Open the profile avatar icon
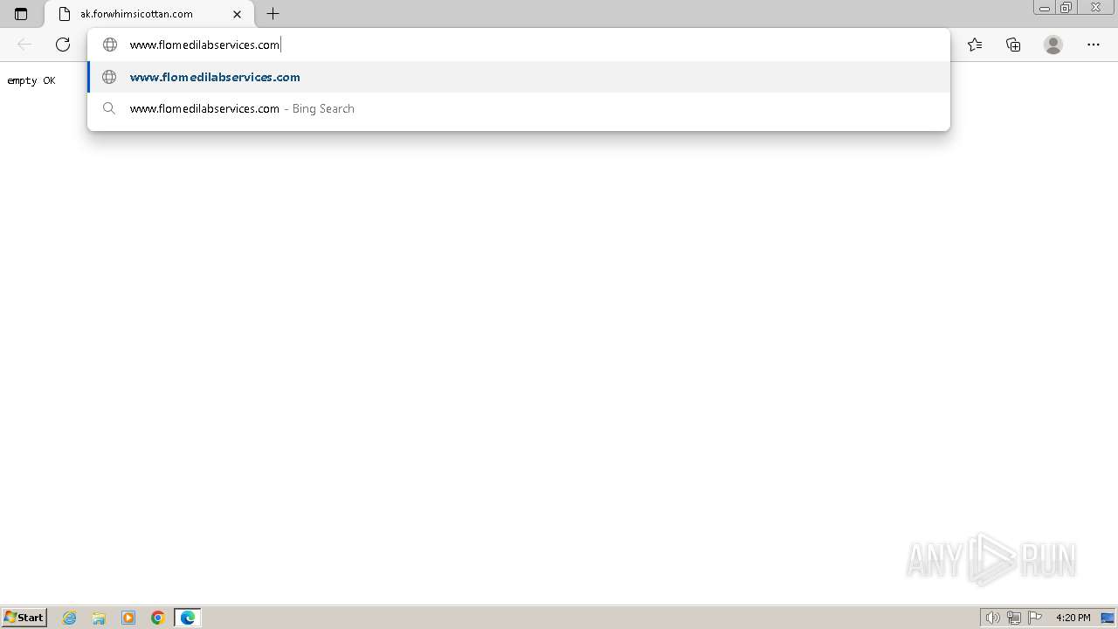1118x629 pixels. pyautogui.click(x=1053, y=45)
